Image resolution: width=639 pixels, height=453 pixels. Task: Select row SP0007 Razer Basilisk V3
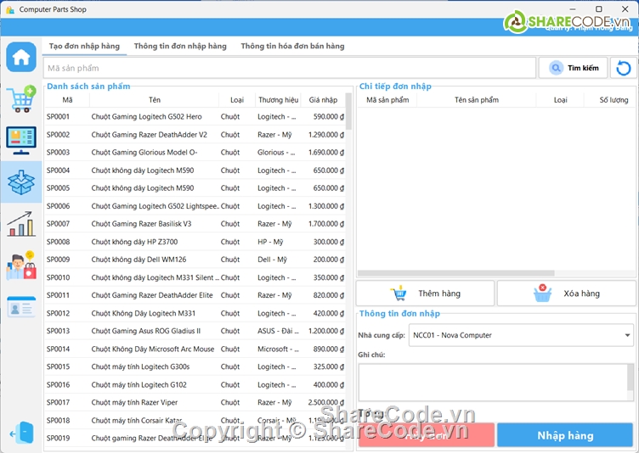pyautogui.click(x=195, y=224)
